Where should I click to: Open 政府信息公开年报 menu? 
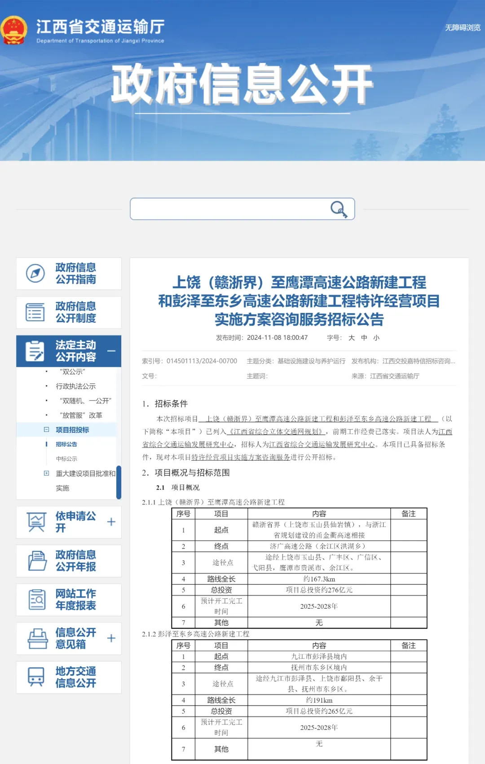point(69,561)
